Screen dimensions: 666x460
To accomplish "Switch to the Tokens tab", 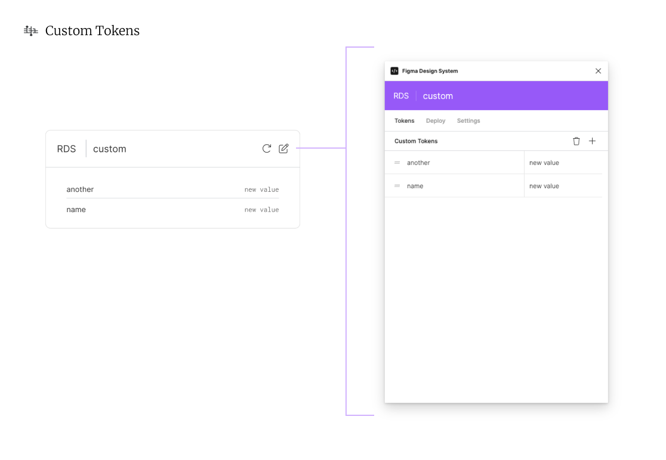I will 405,121.
